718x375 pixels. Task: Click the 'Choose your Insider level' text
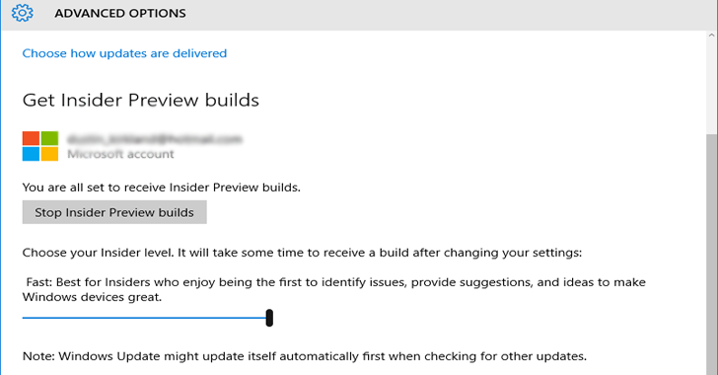[x=302, y=253]
